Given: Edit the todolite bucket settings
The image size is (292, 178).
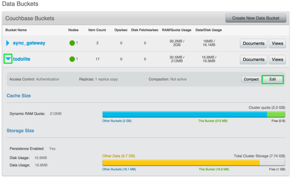Looking at the screenshot, I should point(273,79).
